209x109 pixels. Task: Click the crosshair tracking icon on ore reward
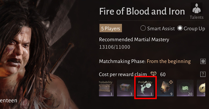click(x=171, y=82)
